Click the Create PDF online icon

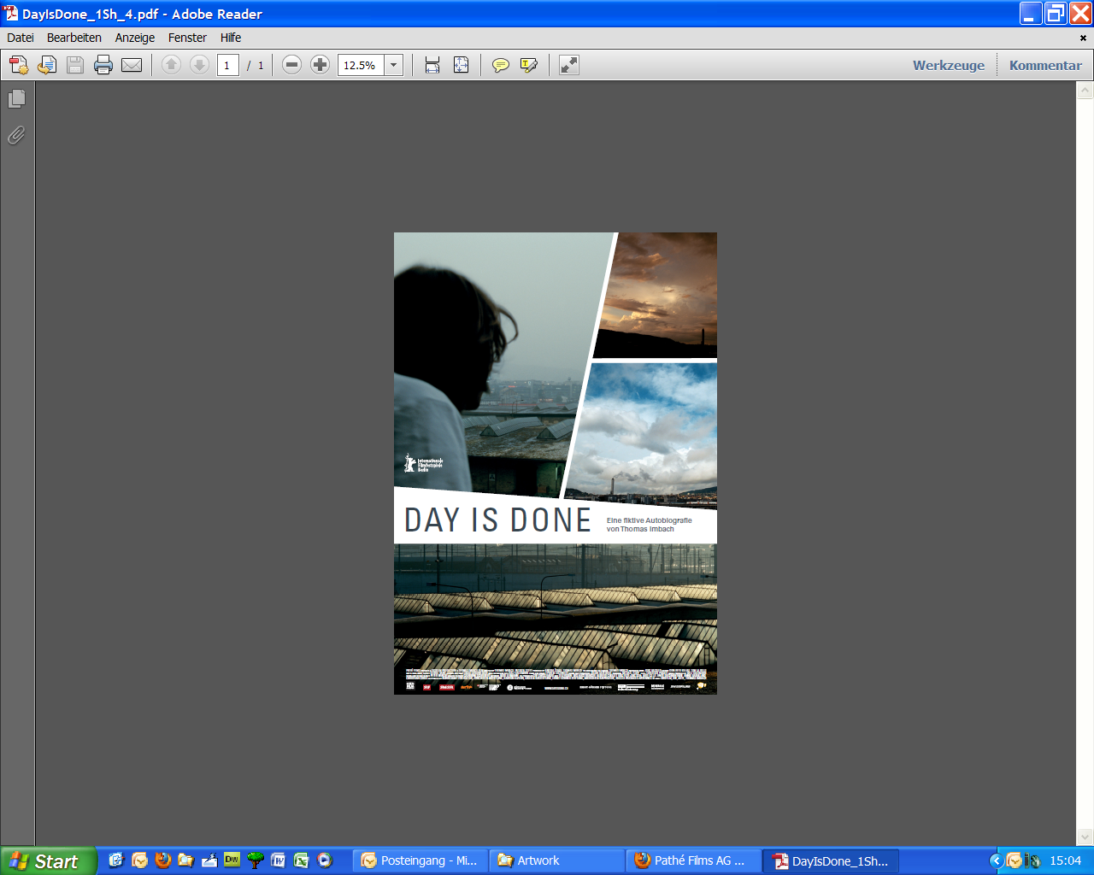pyautogui.click(x=19, y=65)
